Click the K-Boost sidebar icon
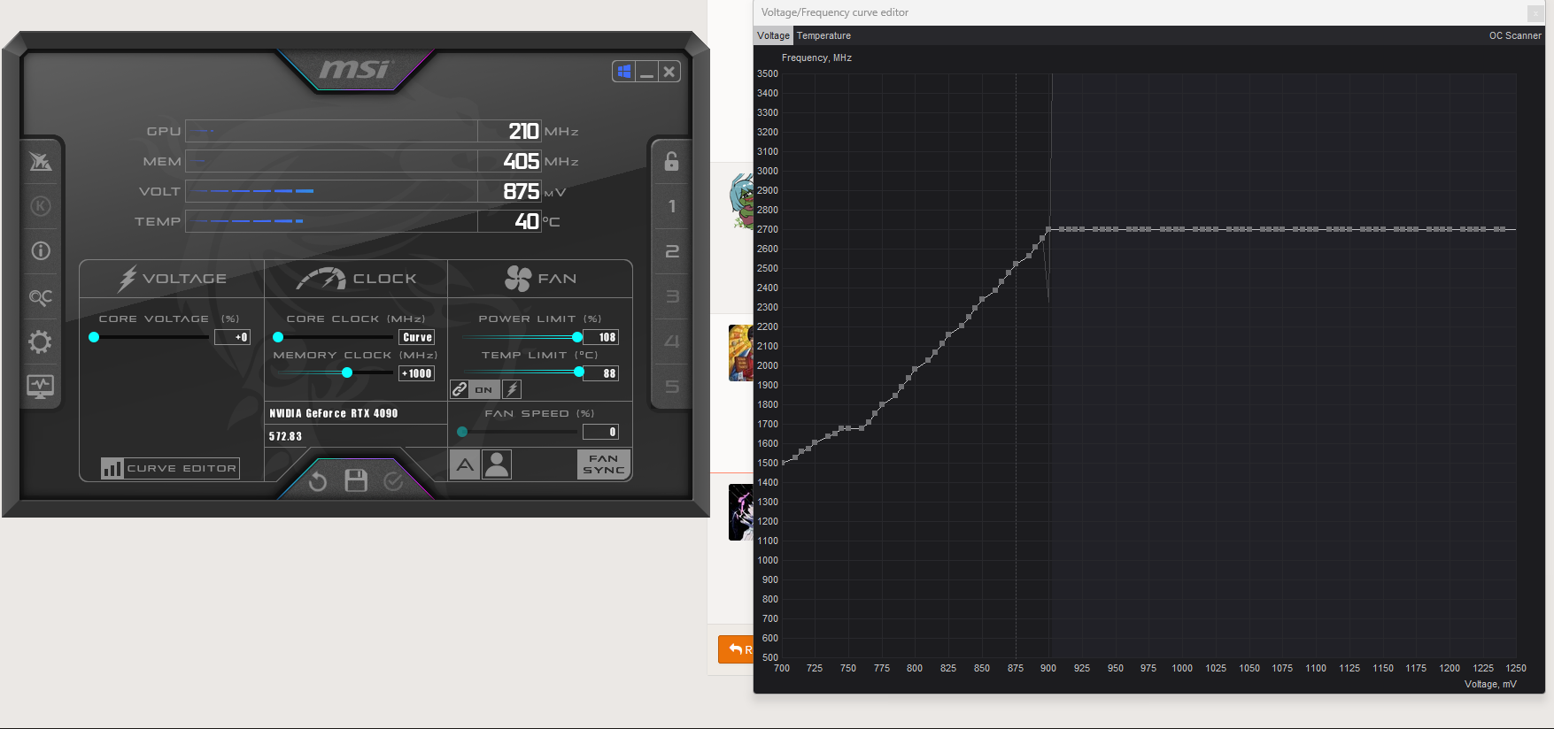Viewport: 1554px width, 729px height. pos(41,206)
